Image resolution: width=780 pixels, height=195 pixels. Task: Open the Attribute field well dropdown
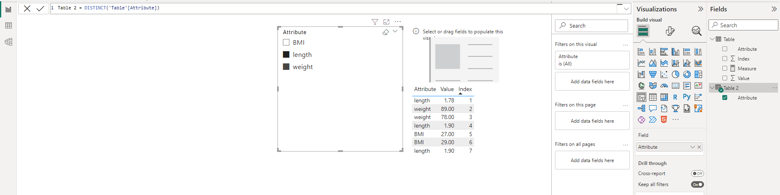coord(692,147)
